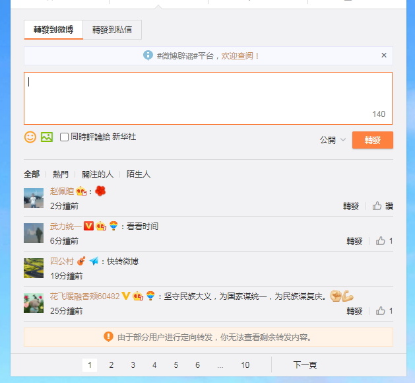Go to page 3 of reposts
Image resolution: width=415 pixels, height=383 pixels.
(x=133, y=365)
